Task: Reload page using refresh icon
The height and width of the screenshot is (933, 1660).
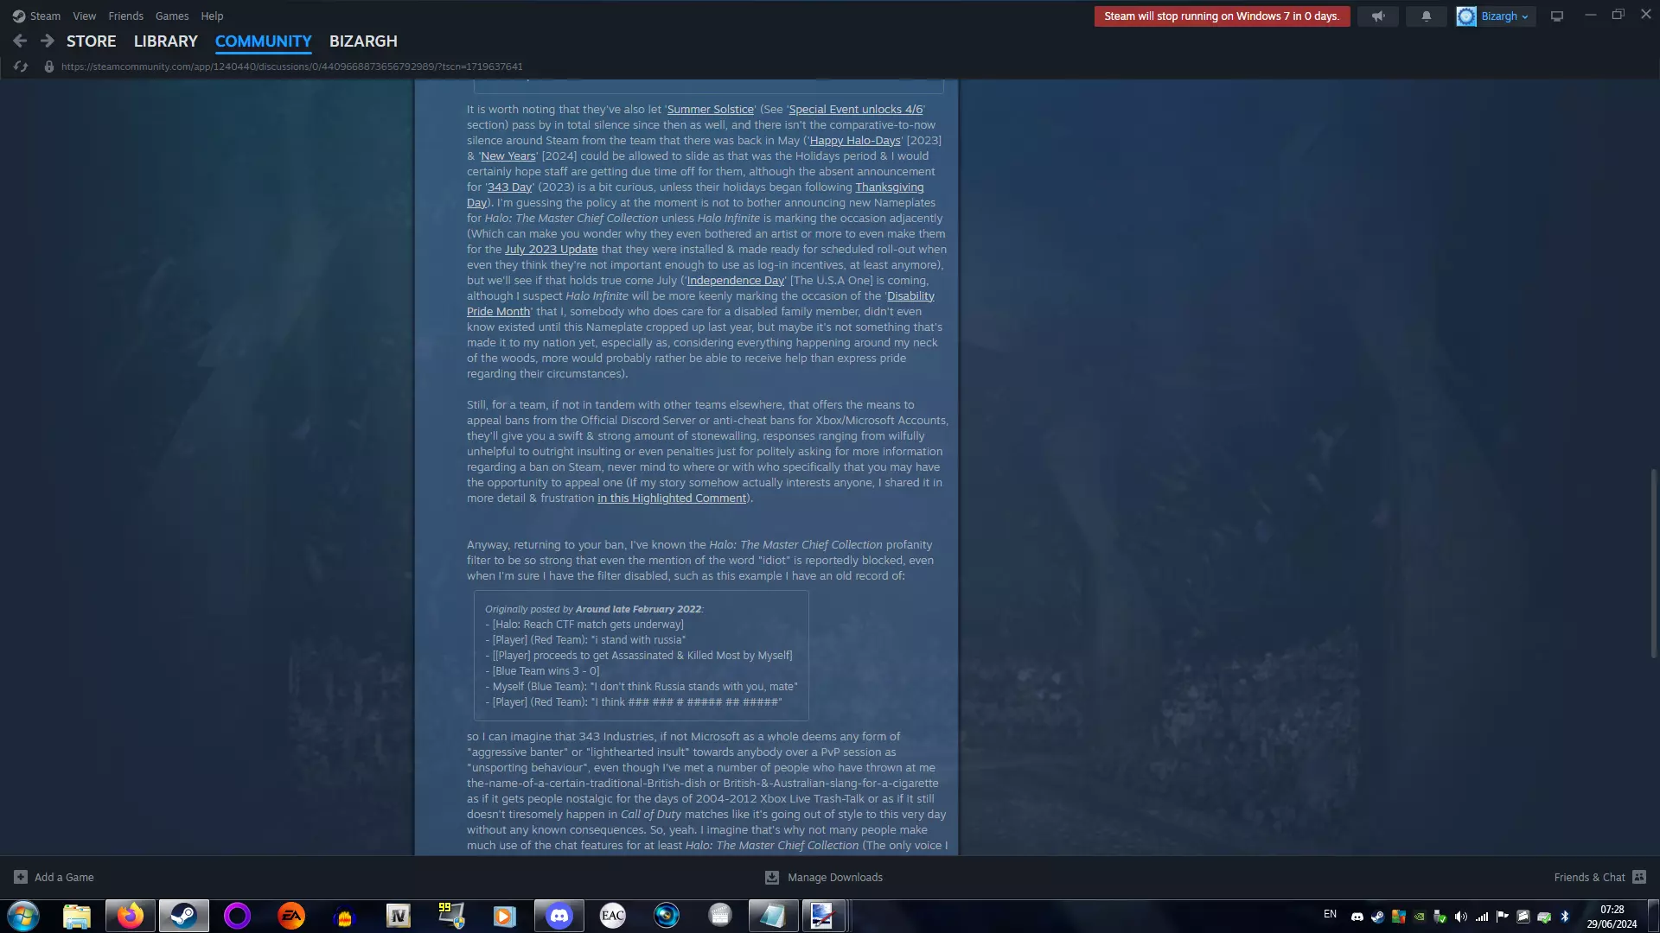Action: pos(21,67)
